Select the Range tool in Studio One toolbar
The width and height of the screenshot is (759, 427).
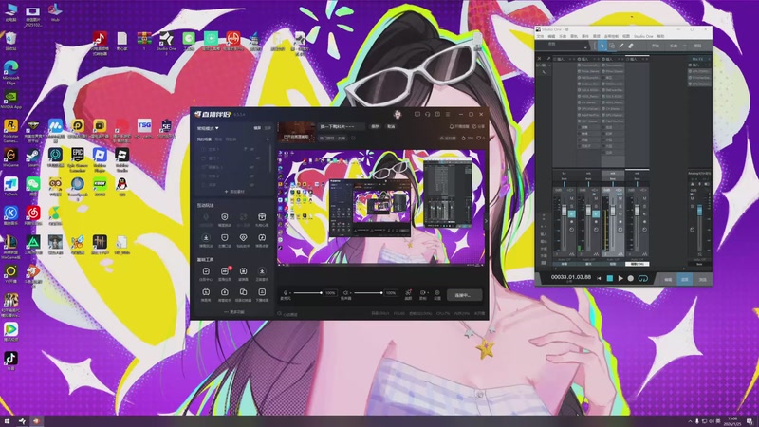pyautogui.click(x=612, y=46)
